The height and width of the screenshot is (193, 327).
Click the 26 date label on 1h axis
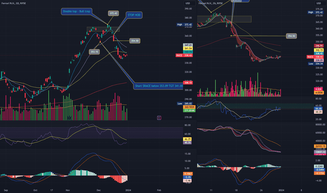(261, 190)
